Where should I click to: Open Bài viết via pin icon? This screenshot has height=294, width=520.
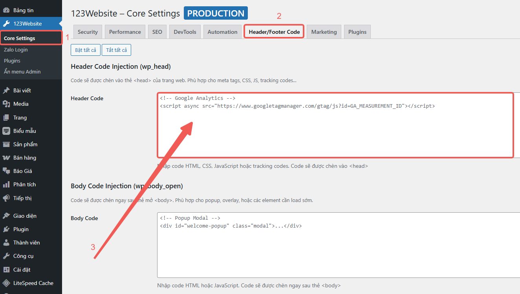click(6, 90)
